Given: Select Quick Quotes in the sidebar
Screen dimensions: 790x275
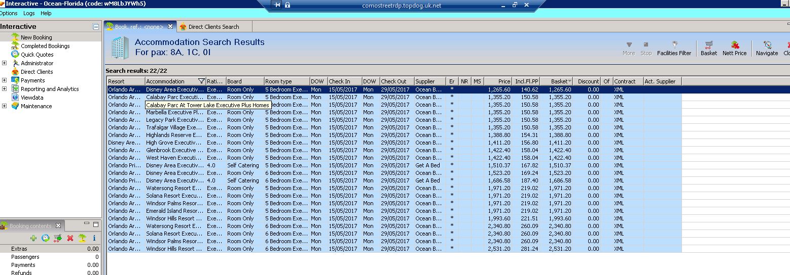Looking at the screenshot, I should [x=37, y=55].
